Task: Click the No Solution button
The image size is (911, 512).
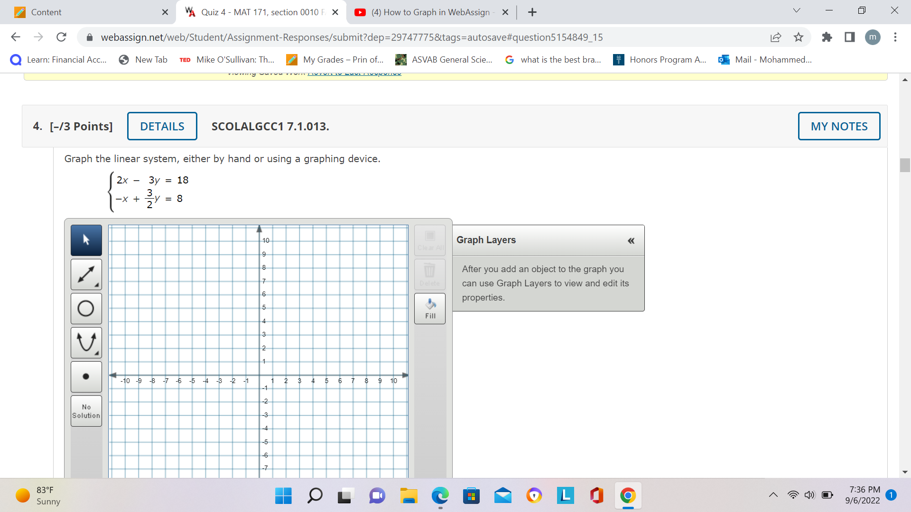Action: [86, 411]
